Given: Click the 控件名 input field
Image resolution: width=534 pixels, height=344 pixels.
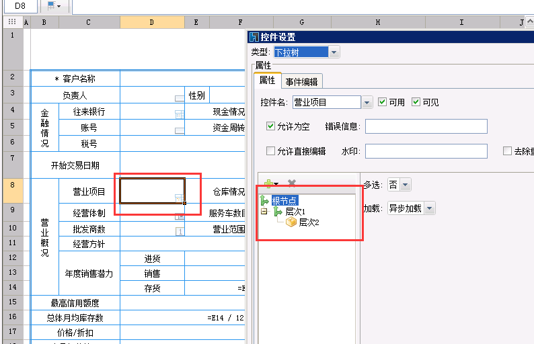Looking at the screenshot, I should 327,102.
